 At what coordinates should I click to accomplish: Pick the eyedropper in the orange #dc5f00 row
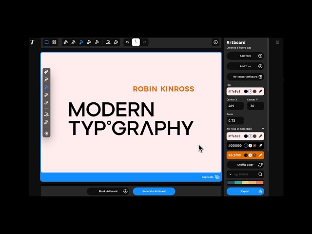coord(260,155)
